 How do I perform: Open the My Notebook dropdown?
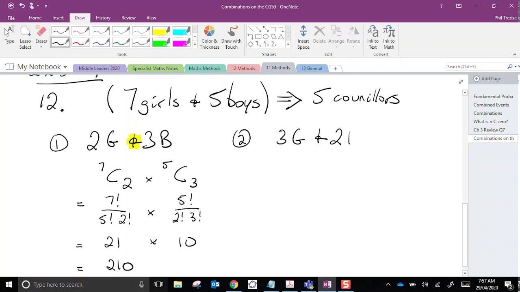tap(65, 67)
